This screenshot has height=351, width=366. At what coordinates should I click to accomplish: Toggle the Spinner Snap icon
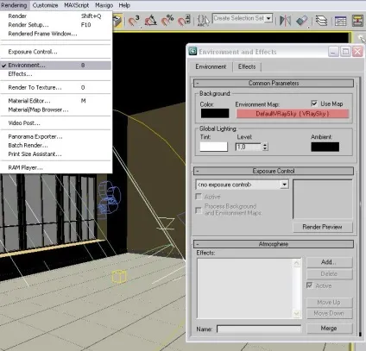coord(184,21)
